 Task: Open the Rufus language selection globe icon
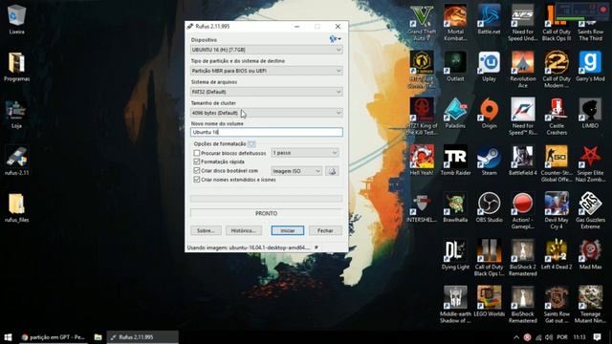point(335,39)
